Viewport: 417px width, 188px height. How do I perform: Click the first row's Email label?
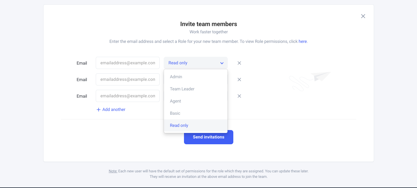82,63
